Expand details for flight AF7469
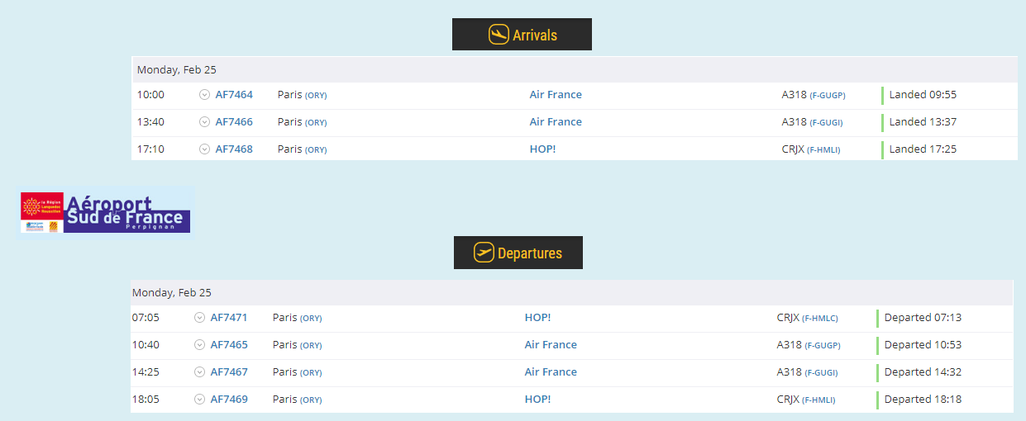Viewport: 1026px width, 421px height. pos(199,400)
